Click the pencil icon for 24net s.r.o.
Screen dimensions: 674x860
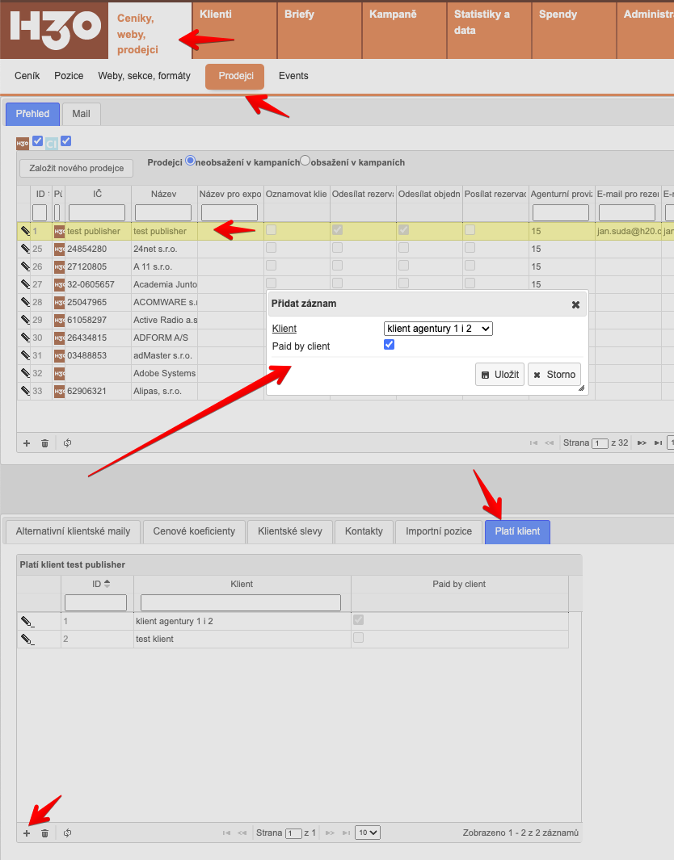pos(25,249)
